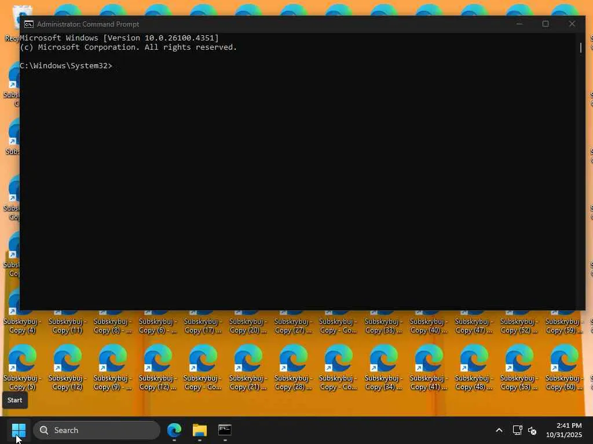Click the Subskrybuj - Copy (52) label

518,326
